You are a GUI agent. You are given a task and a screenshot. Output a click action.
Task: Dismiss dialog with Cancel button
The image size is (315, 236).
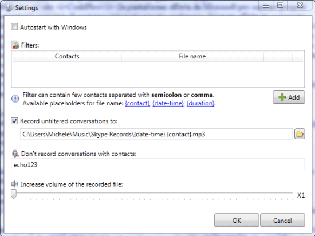[x=282, y=221]
